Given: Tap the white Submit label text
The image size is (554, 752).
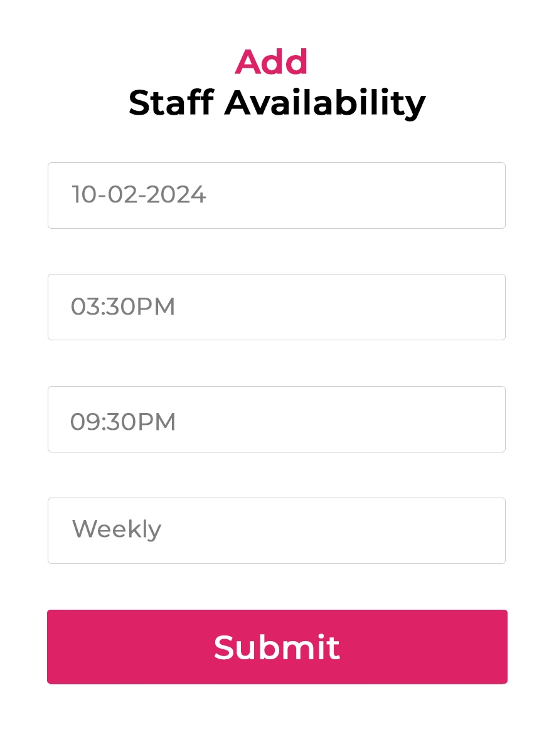Looking at the screenshot, I should click(x=277, y=647).
